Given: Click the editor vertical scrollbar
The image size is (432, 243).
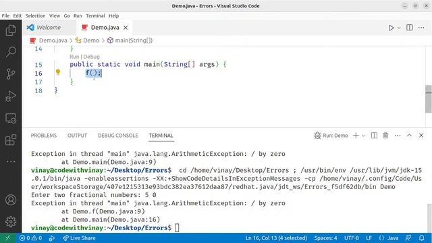Looking at the screenshot, I should click(x=429, y=99).
